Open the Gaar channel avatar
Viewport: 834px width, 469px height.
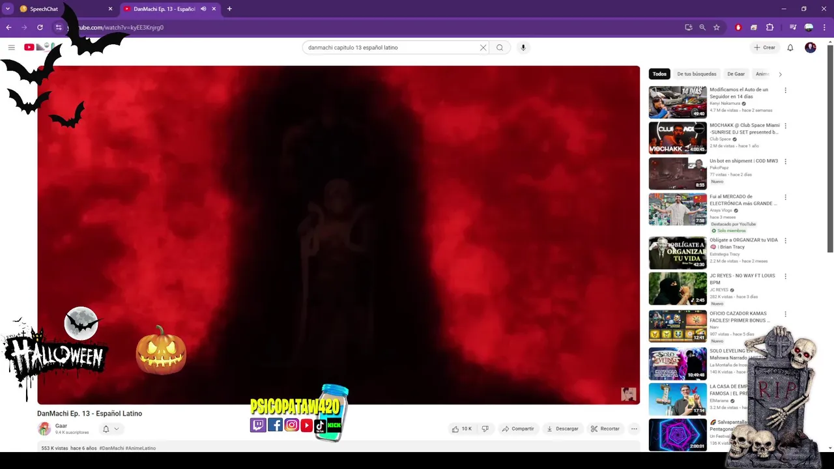[x=44, y=429]
